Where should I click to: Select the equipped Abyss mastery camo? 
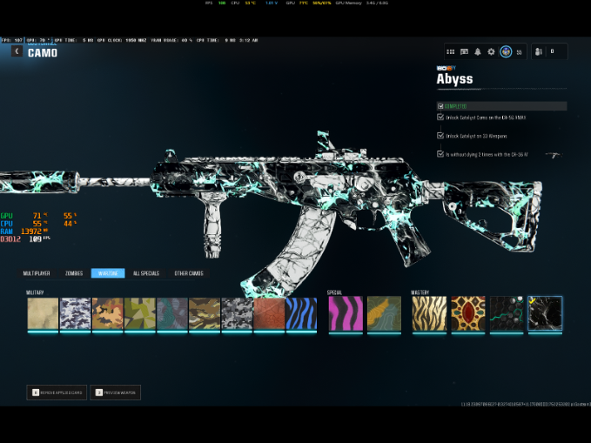(x=545, y=314)
